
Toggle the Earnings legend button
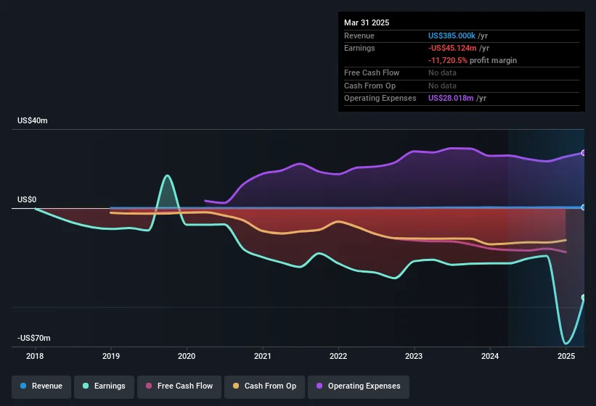pyautogui.click(x=104, y=386)
